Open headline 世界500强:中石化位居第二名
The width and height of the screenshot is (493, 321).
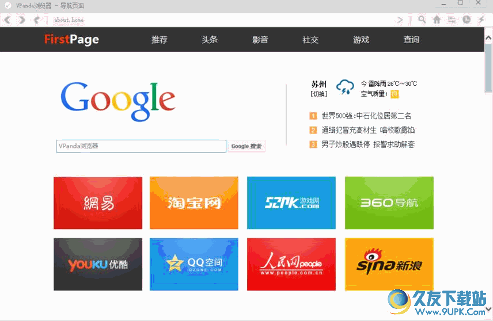(366, 116)
